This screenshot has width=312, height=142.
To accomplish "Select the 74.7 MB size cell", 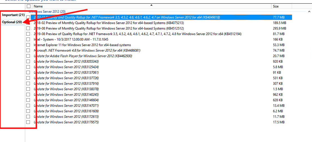I will (279, 50).
